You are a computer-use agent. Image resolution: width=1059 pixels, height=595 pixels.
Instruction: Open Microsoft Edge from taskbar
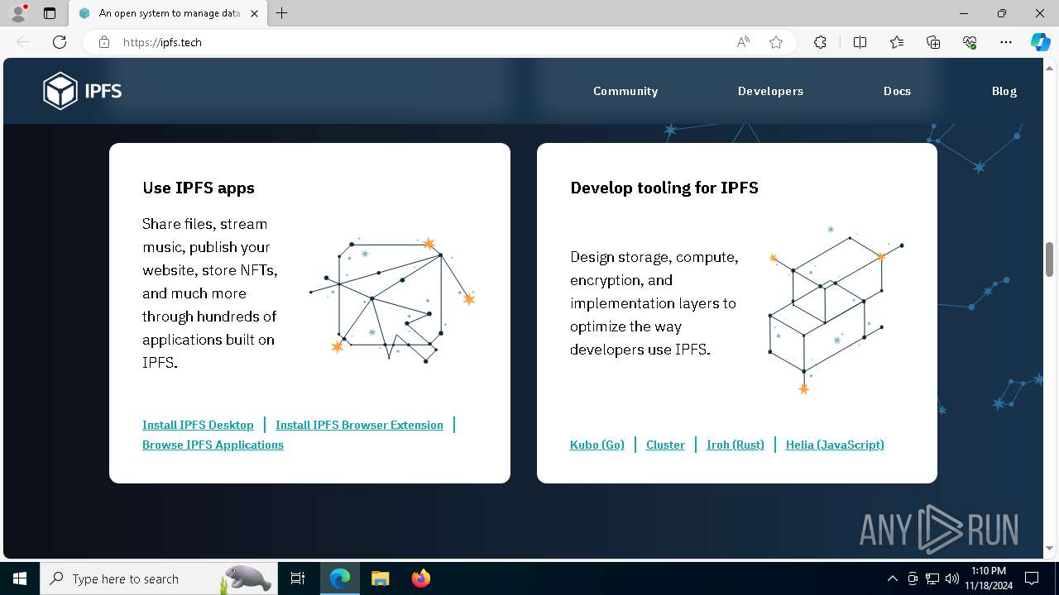click(x=340, y=578)
